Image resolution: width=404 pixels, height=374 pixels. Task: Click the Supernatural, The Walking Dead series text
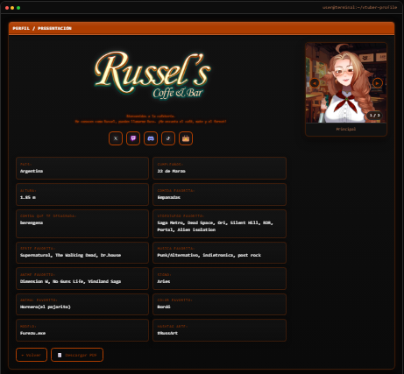pyautogui.click(x=70, y=255)
